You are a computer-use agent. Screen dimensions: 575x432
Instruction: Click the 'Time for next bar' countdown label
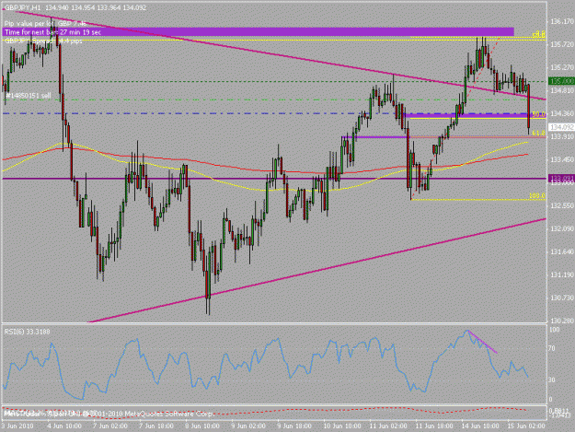click(52, 32)
